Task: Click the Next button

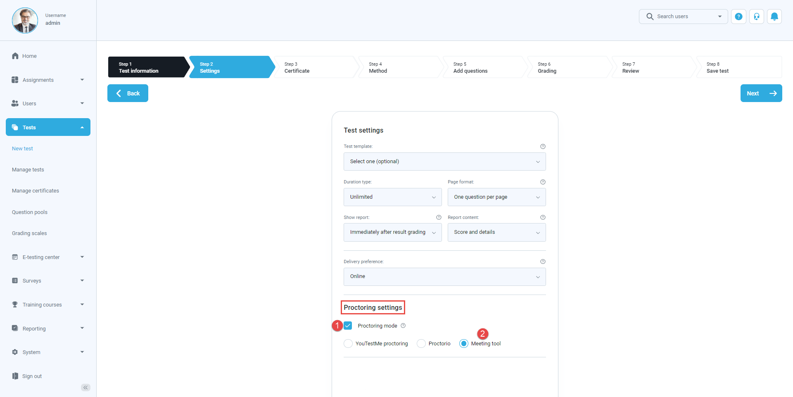Action: [x=761, y=93]
